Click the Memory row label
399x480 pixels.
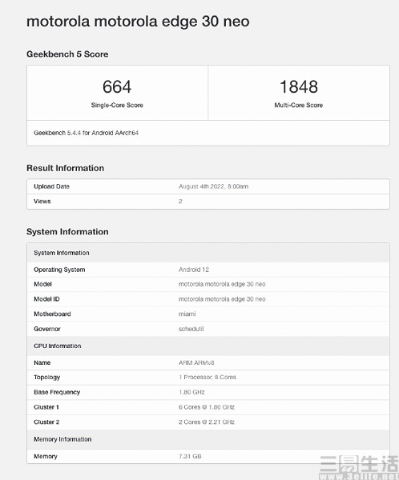tap(46, 457)
